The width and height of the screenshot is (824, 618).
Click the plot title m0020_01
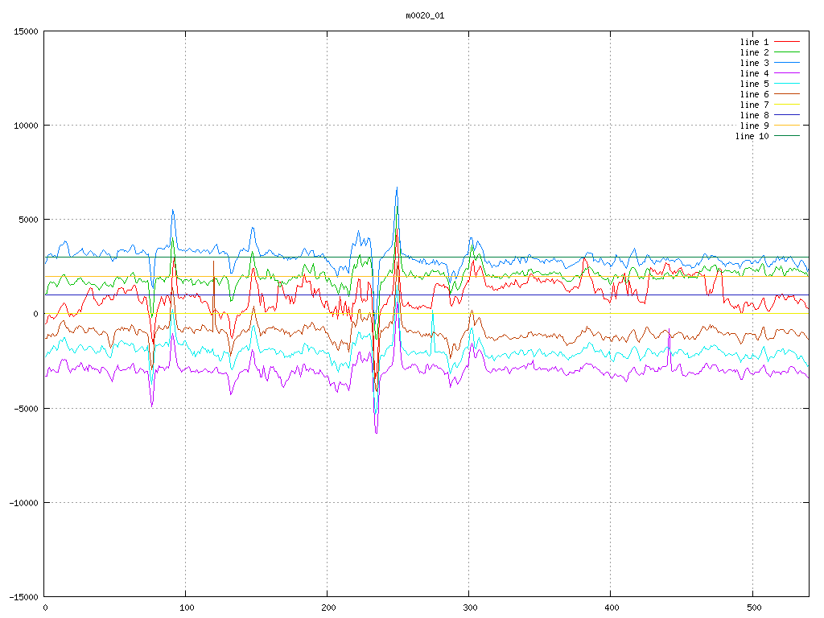point(425,15)
